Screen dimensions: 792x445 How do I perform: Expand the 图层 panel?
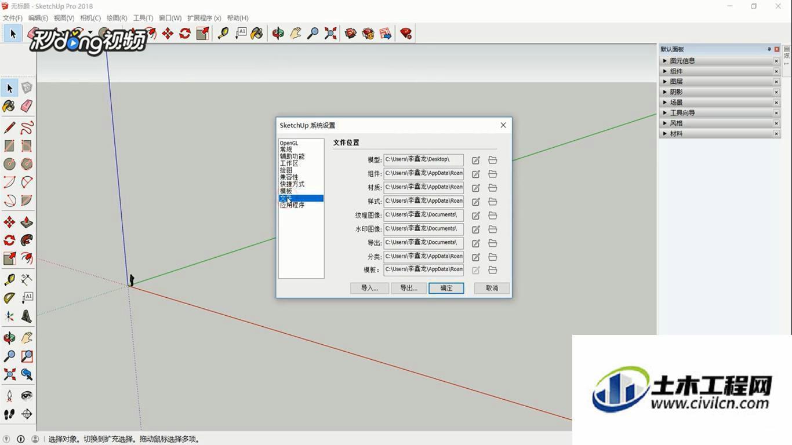coord(665,82)
